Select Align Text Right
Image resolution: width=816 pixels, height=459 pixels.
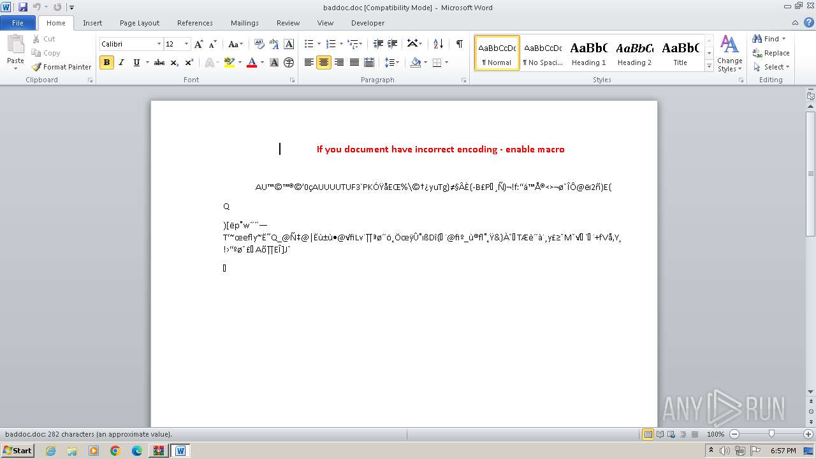pyautogui.click(x=339, y=62)
